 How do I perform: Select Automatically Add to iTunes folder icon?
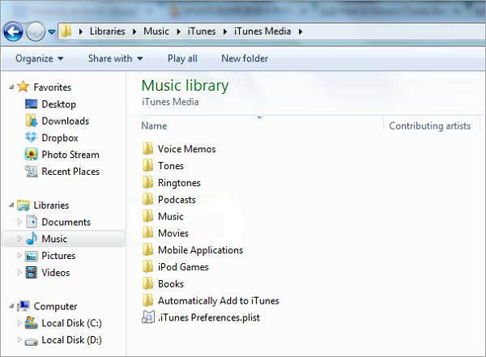148,300
